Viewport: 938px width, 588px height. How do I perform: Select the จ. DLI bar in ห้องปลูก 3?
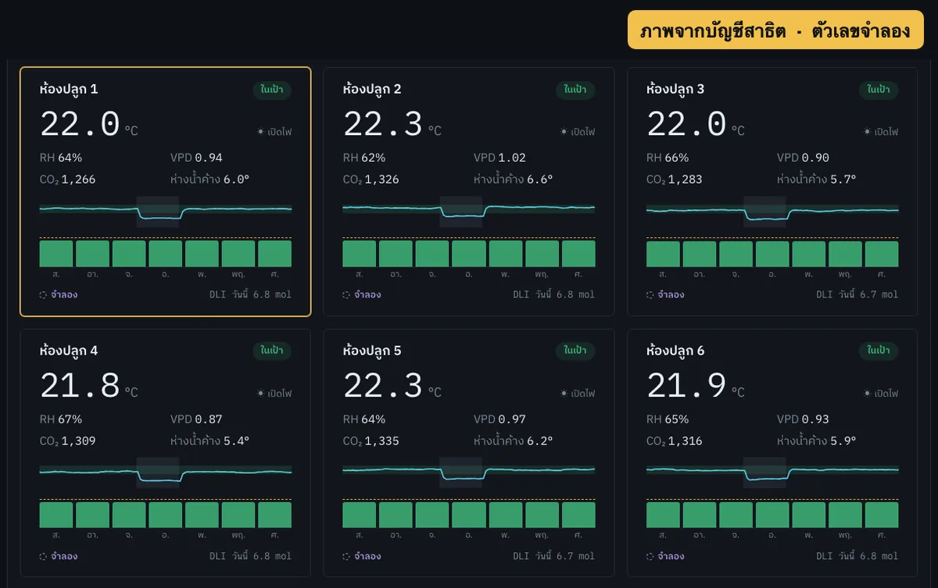click(x=736, y=254)
